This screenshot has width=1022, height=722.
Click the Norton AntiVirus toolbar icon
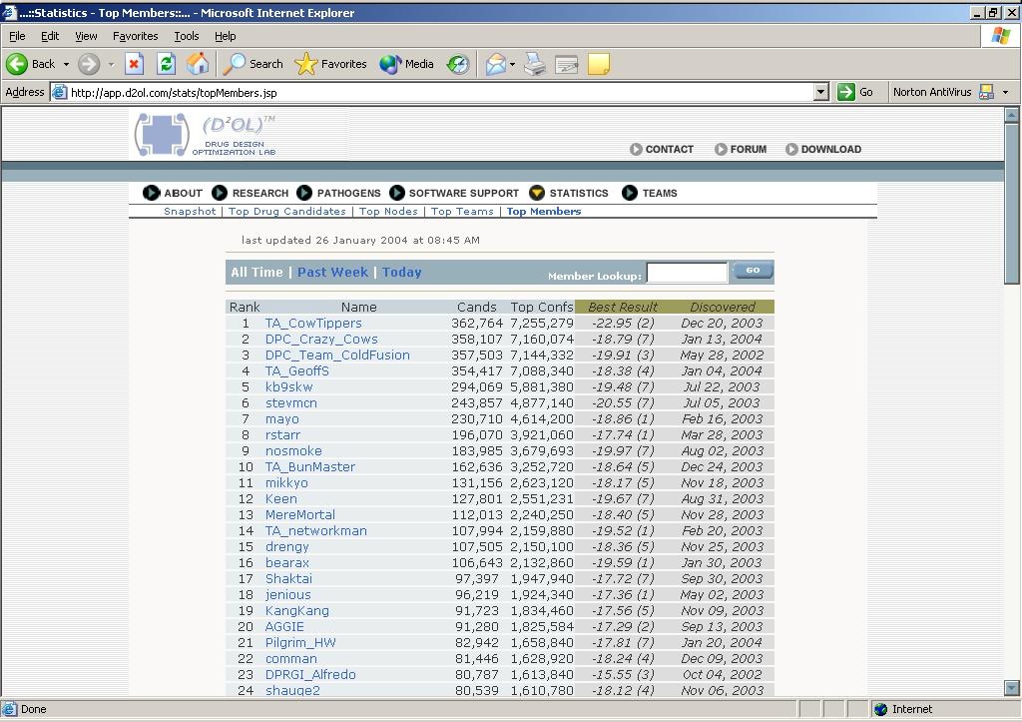click(x=987, y=92)
